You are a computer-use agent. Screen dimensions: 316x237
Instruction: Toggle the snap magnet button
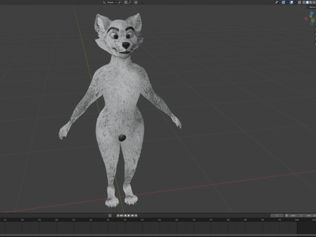coord(126,2)
